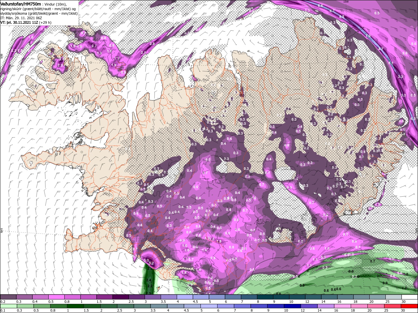Screen dimensions: 418x313
Task: Click the '2.8' value on the map
Action: pyautogui.click(x=152, y=44)
